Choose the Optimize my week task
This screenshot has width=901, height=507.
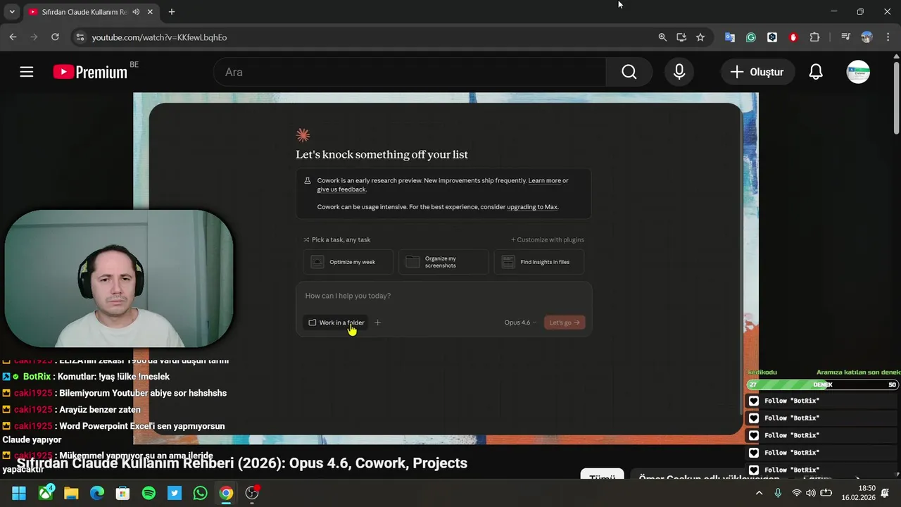coord(348,262)
